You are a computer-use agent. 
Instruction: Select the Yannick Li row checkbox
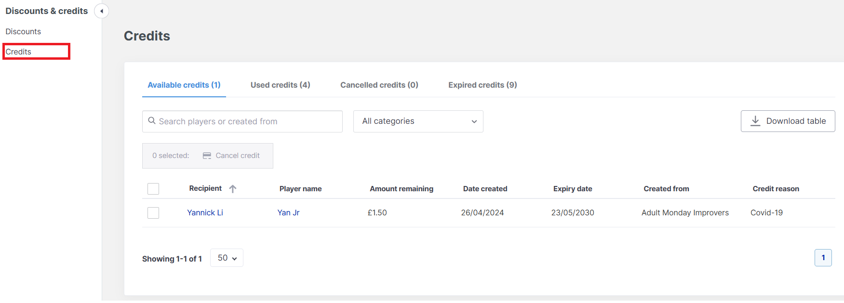click(153, 213)
